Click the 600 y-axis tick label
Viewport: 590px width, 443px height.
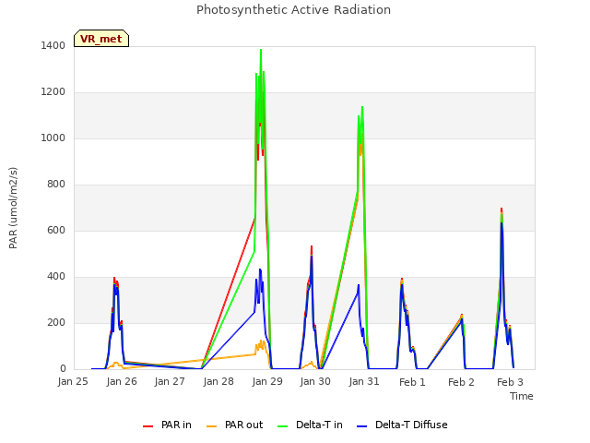(56, 230)
